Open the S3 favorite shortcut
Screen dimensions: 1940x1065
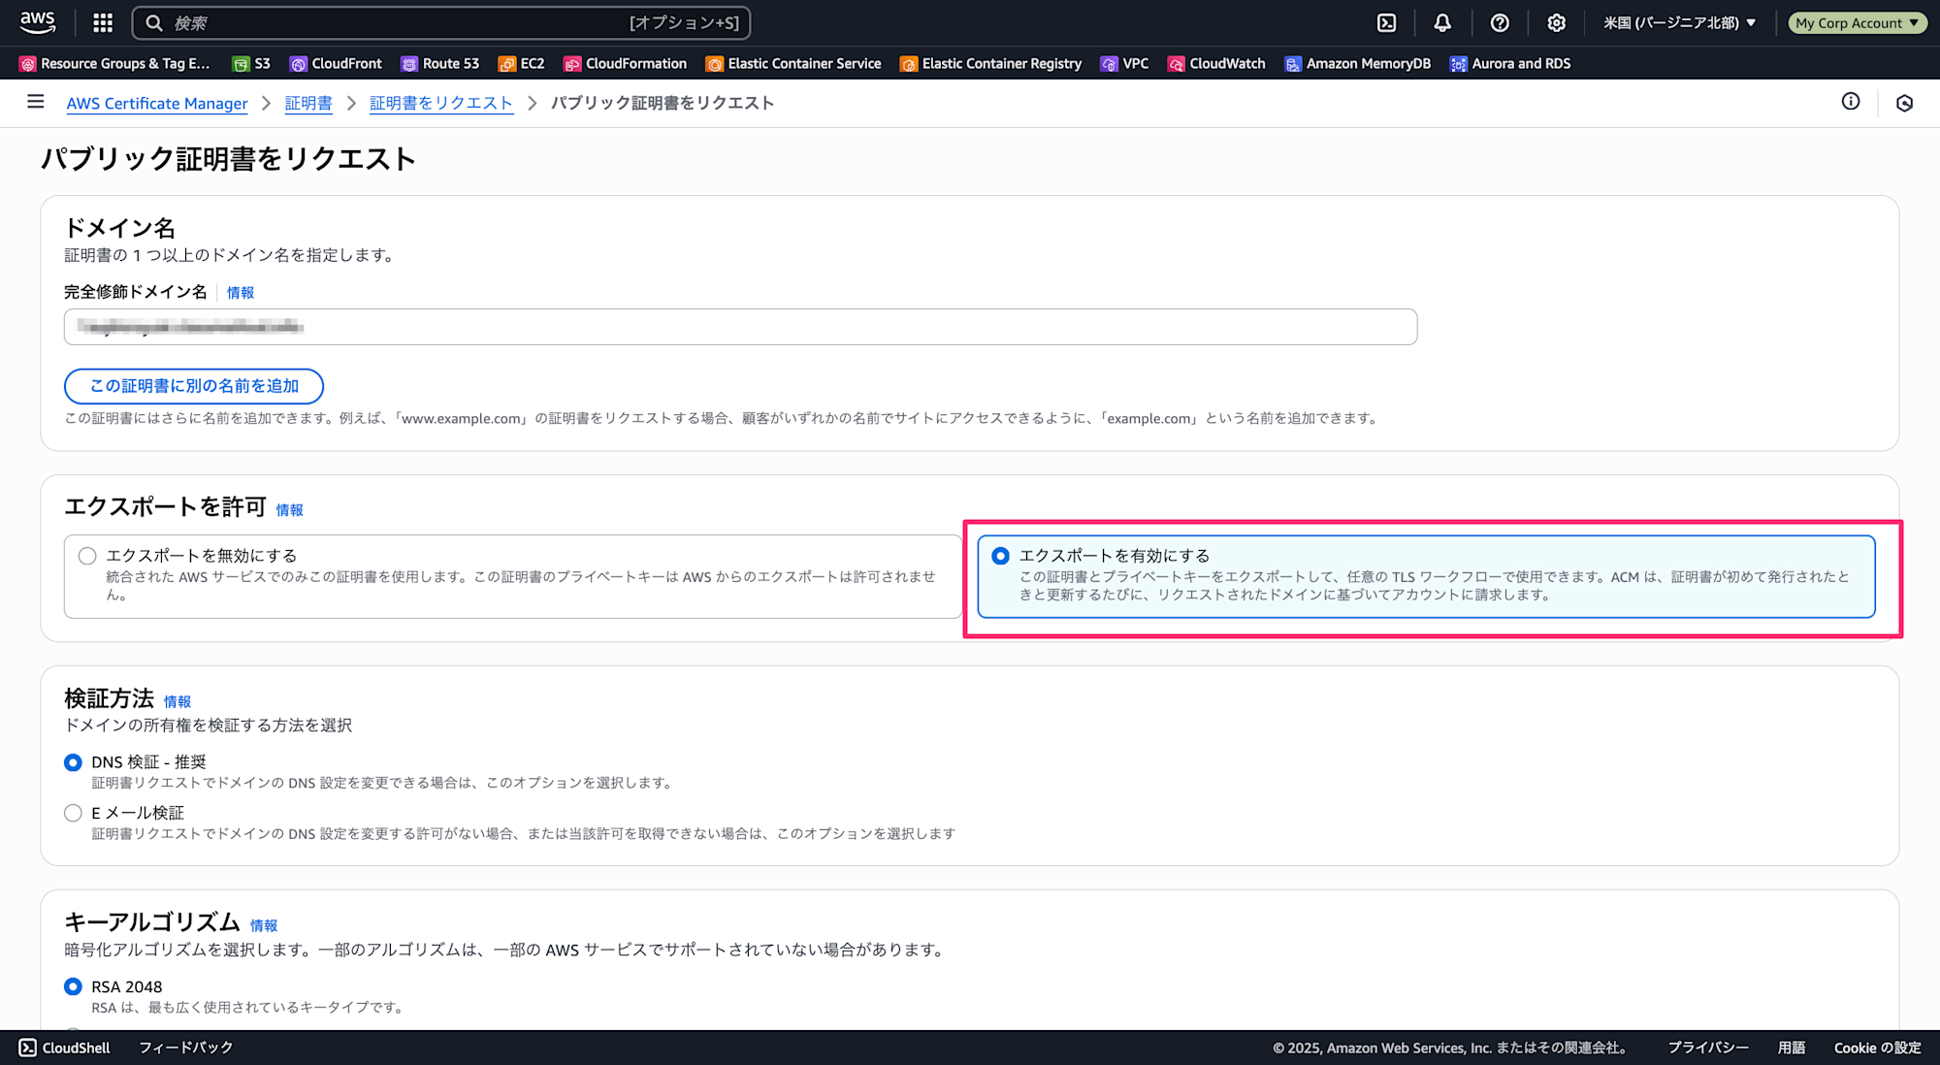click(251, 64)
